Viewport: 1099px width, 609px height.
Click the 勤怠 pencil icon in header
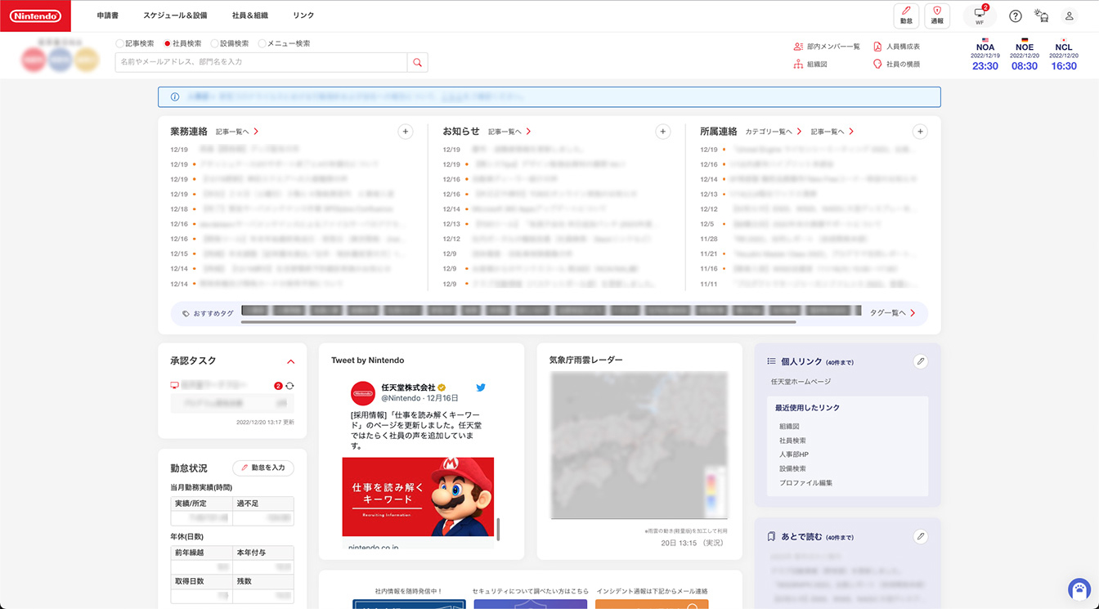[906, 16]
